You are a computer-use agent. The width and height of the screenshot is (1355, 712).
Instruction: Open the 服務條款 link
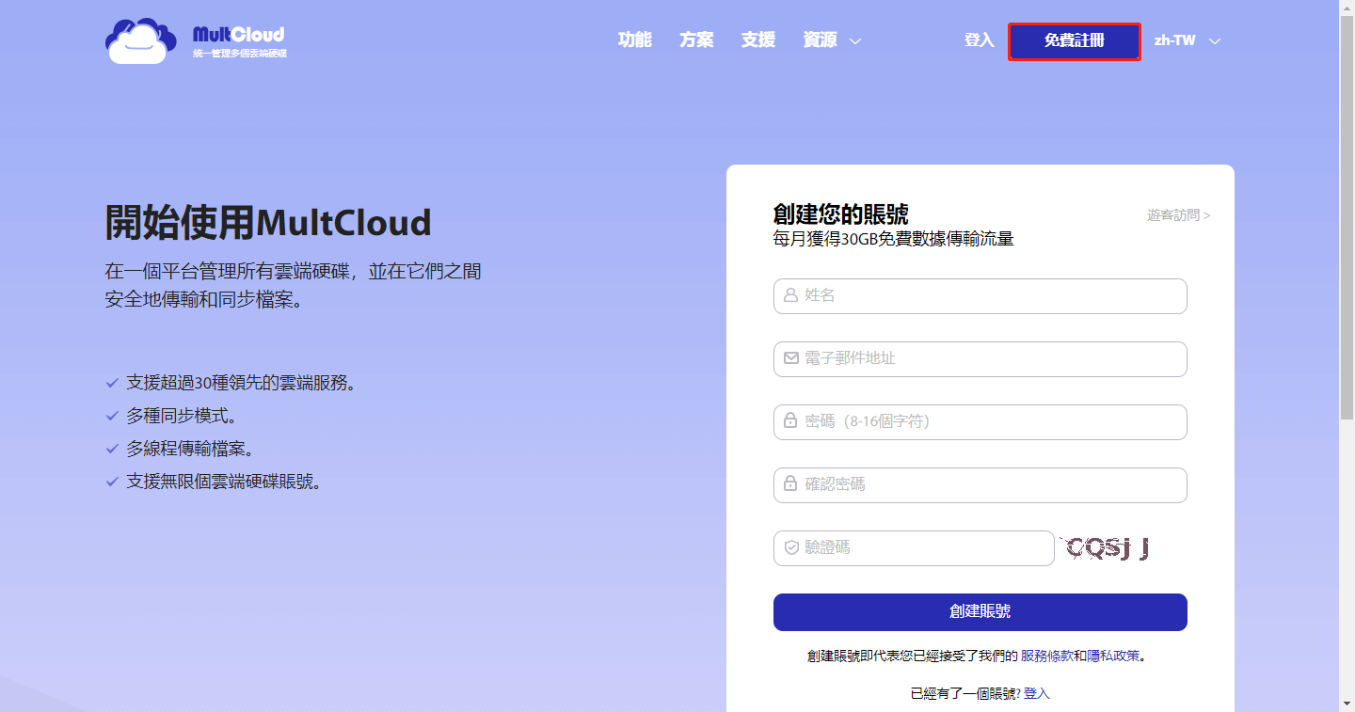coord(1047,656)
